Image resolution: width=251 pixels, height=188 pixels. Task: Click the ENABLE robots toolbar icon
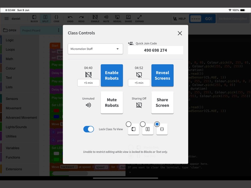pyautogui.click(x=95, y=19)
